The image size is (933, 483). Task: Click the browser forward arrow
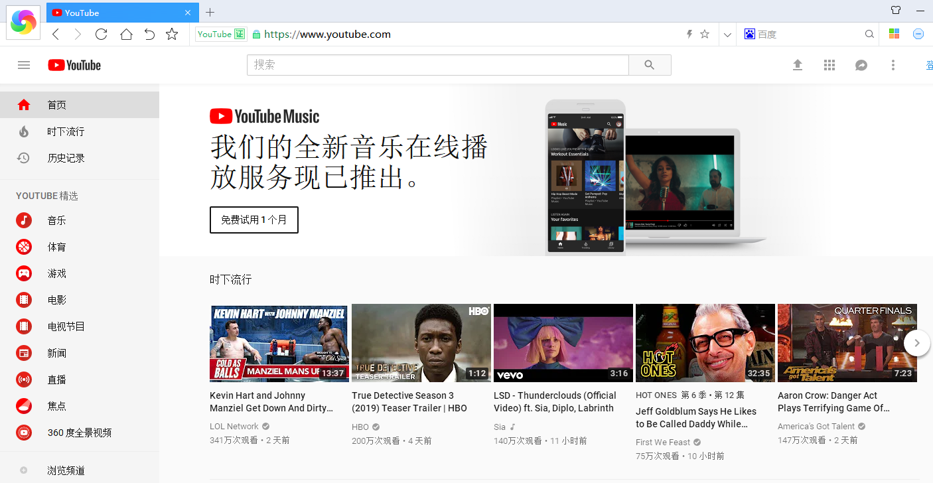[78, 34]
